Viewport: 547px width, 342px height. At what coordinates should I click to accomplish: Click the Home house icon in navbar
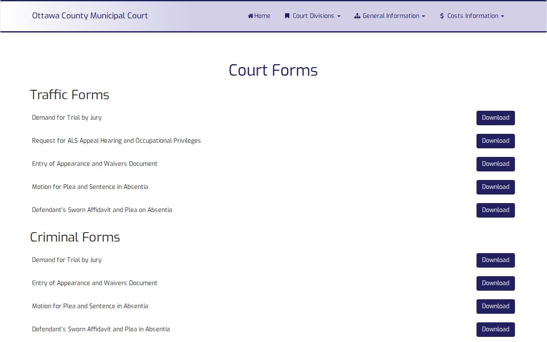coord(251,16)
